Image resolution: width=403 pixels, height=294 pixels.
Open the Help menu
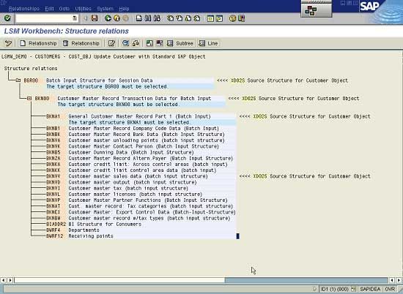click(124, 9)
